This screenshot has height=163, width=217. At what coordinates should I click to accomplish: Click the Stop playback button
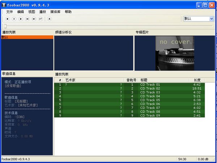pyautogui.click(x=8, y=19)
